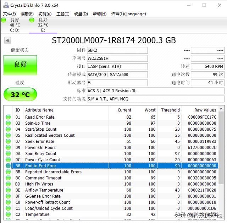Click the standard field ACS-3 Revision 3b
This screenshot has height=223, width=227.
coord(156,91)
